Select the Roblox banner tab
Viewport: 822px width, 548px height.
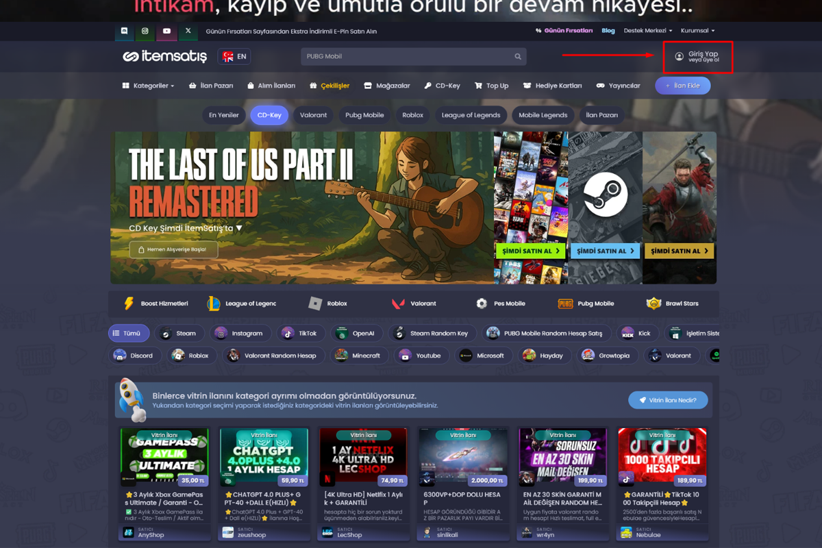click(x=412, y=115)
